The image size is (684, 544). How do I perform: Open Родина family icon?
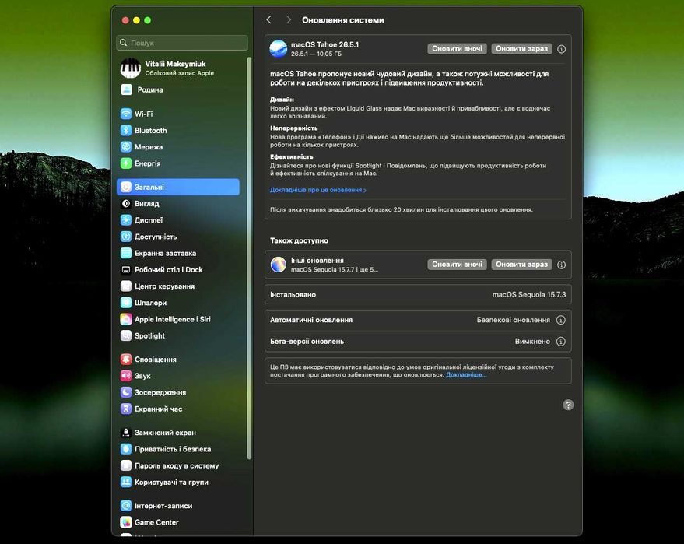(x=126, y=89)
